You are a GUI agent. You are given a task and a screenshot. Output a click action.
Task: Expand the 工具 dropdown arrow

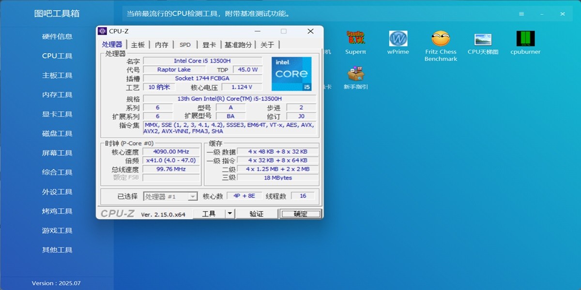click(x=229, y=213)
